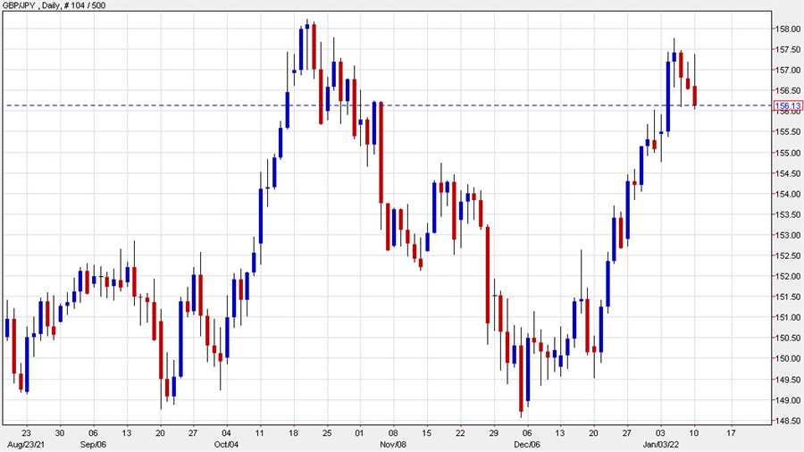Click the Dec/06 date label
This screenshot has height=452, width=804.
[526, 444]
